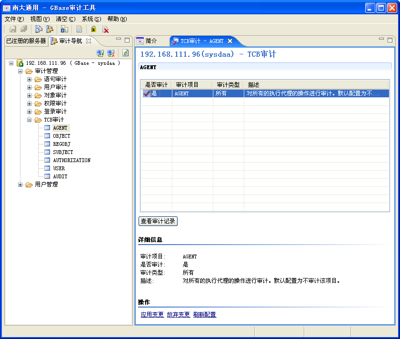This screenshot has width=400, height=339.
Task: Click the refresh icon in the audit navigation panel
Action: [x=126, y=53]
